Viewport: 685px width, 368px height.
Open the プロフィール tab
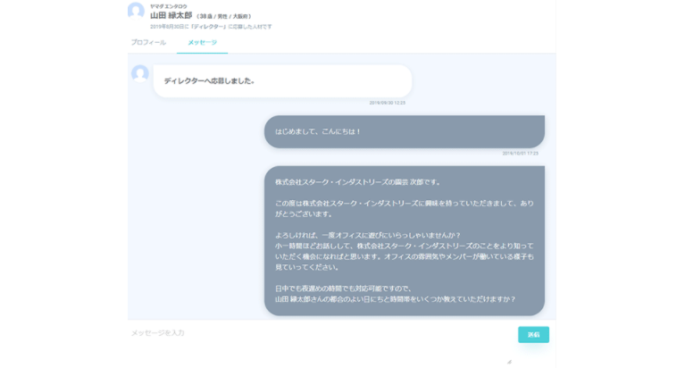[148, 42]
